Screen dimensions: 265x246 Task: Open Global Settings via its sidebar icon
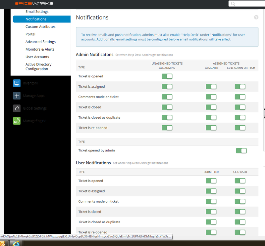point(17,108)
